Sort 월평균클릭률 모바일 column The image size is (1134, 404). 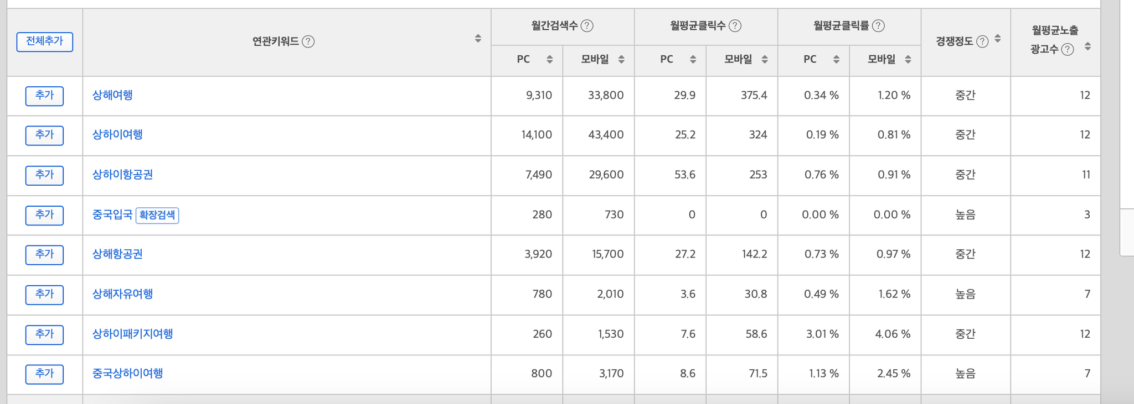click(908, 59)
